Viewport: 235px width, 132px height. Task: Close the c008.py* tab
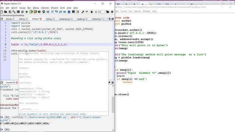(x=41, y=19)
